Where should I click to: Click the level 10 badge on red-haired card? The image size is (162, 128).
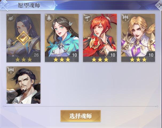click(113, 55)
